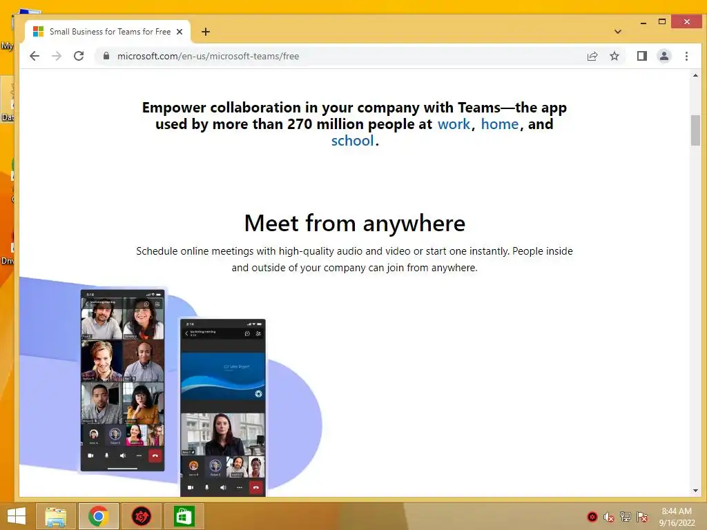Open the Windows Start menu

pos(17,516)
